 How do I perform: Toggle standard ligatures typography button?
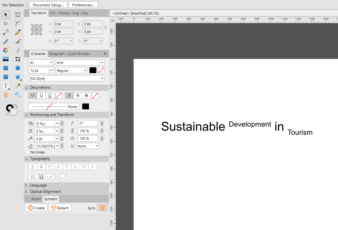(32, 167)
